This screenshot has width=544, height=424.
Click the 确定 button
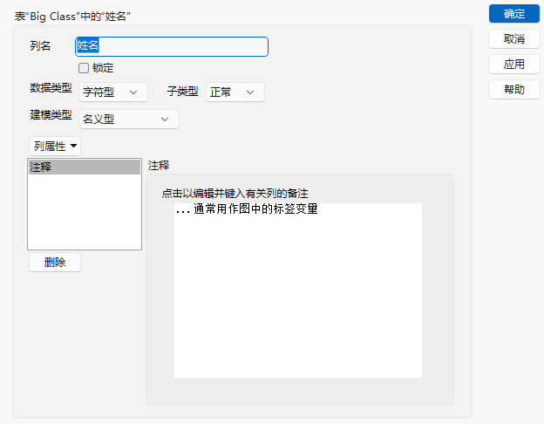tap(514, 14)
